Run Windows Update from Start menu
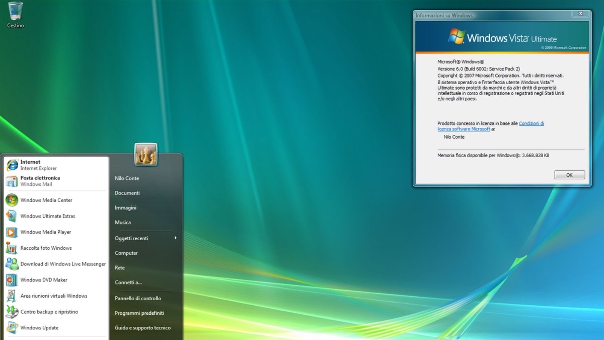 coord(56,328)
